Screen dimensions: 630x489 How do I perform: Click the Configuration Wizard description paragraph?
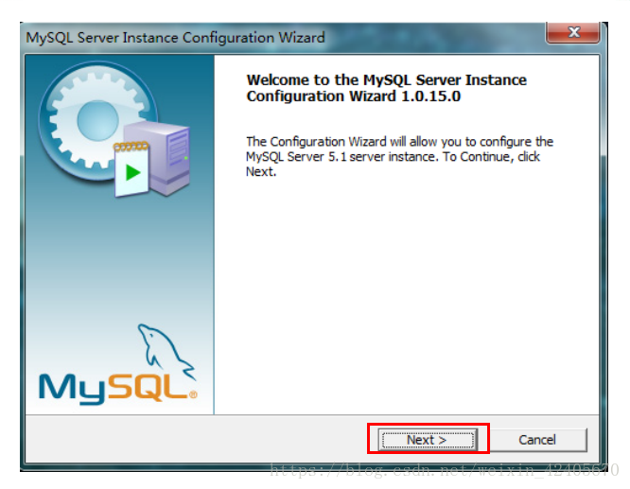[399, 157]
